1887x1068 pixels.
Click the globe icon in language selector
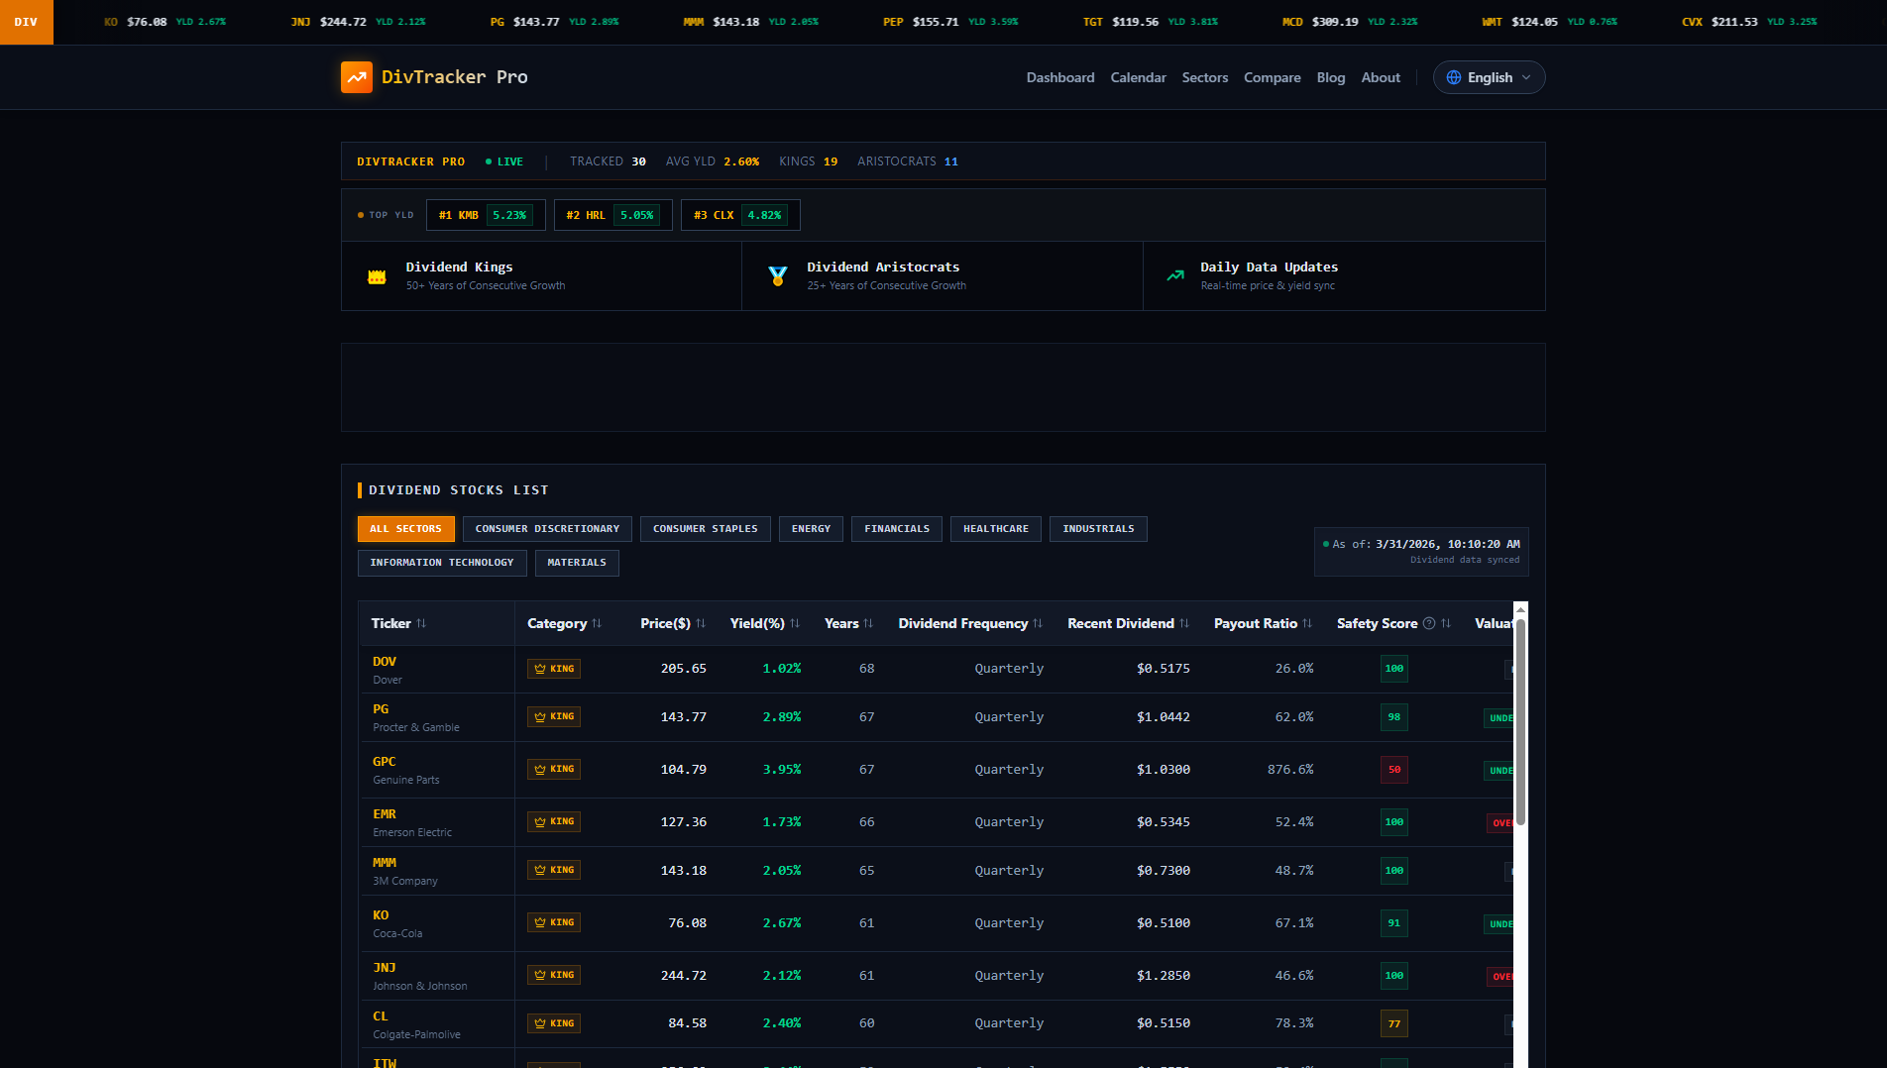point(1454,77)
